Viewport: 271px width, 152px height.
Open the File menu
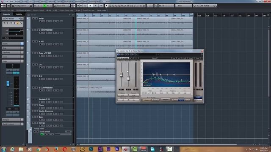pos(7,1)
